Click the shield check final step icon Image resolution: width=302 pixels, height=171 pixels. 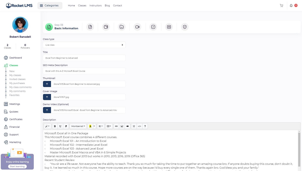coord(185,27)
